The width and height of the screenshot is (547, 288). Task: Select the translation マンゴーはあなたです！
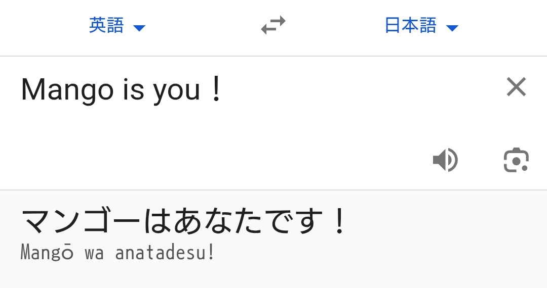[183, 222]
